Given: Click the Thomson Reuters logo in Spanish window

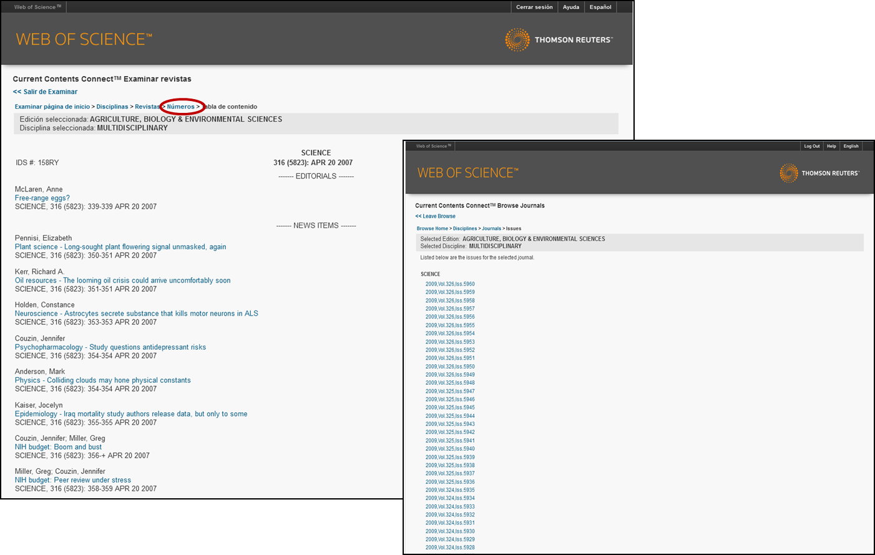Looking at the screenshot, I should pyautogui.click(x=559, y=40).
